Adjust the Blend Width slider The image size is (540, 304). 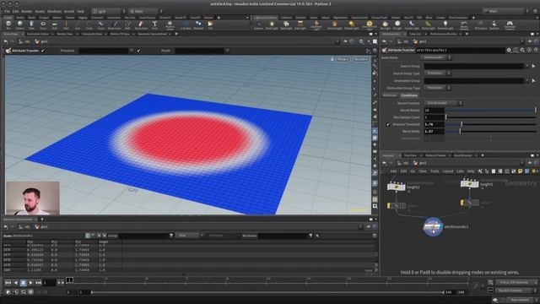491,132
